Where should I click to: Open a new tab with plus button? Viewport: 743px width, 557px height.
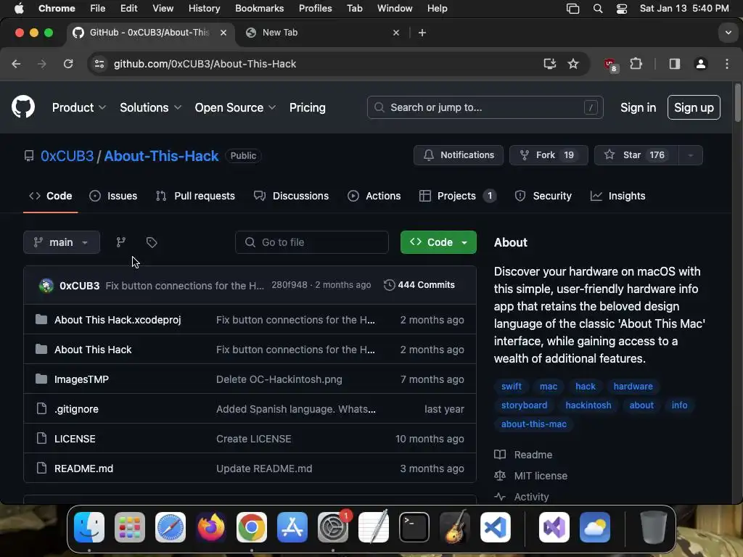[x=422, y=33]
